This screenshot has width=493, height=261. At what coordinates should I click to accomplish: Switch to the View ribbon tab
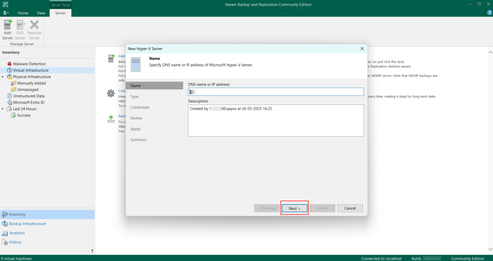point(41,13)
